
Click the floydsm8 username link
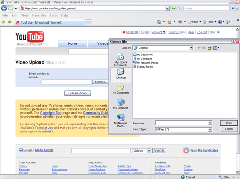point(131,32)
